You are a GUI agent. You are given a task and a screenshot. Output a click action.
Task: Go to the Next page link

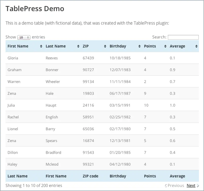point(191,185)
